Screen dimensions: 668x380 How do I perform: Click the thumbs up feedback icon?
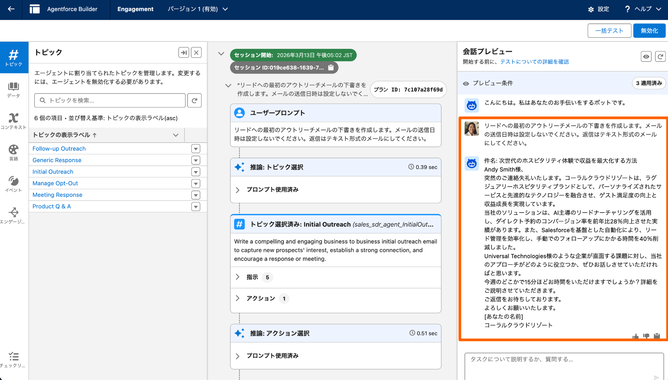635,336
